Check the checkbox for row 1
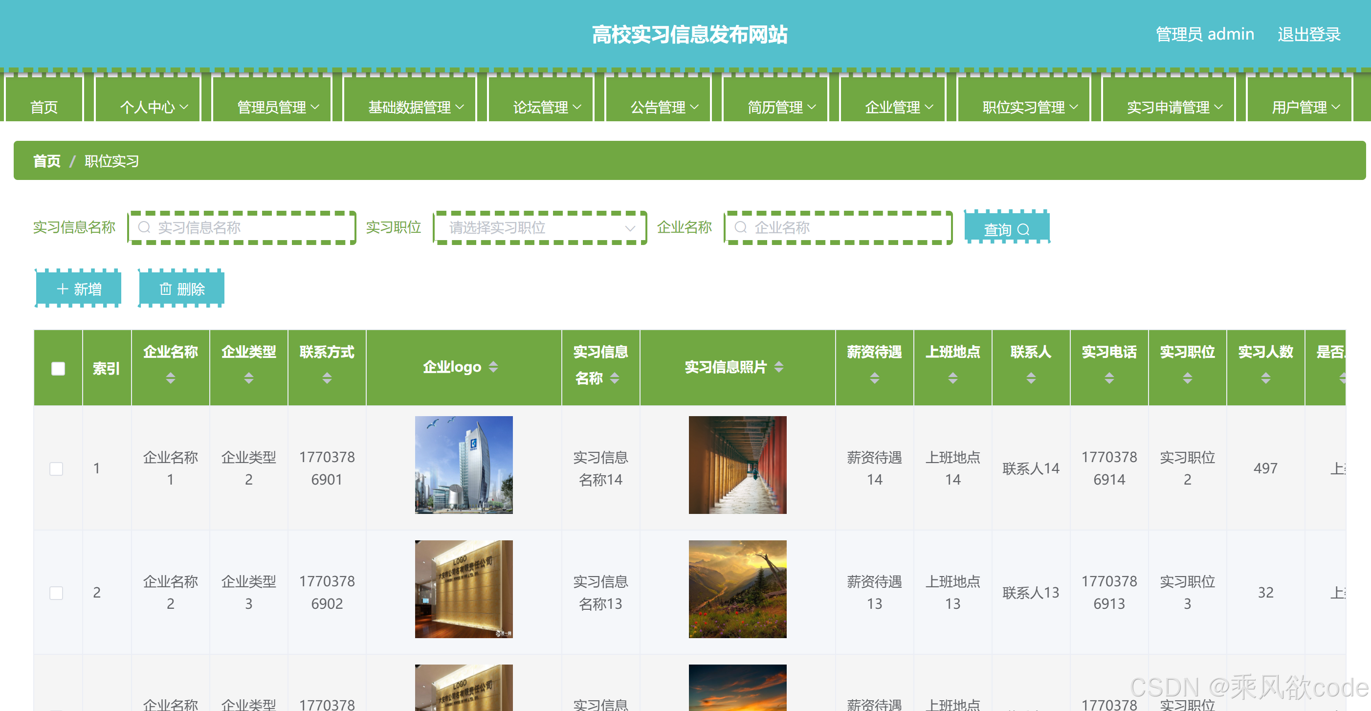This screenshot has width=1371, height=711. 56,468
